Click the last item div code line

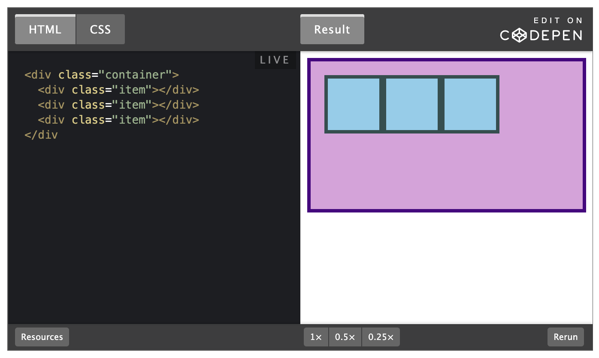pyautogui.click(x=118, y=120)
